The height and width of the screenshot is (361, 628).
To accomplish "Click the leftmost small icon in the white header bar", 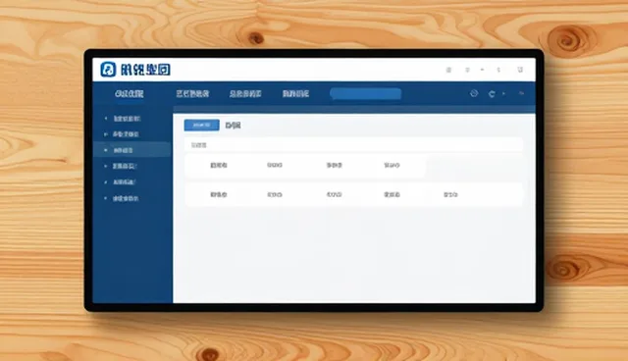I will (x=448, y=70).
